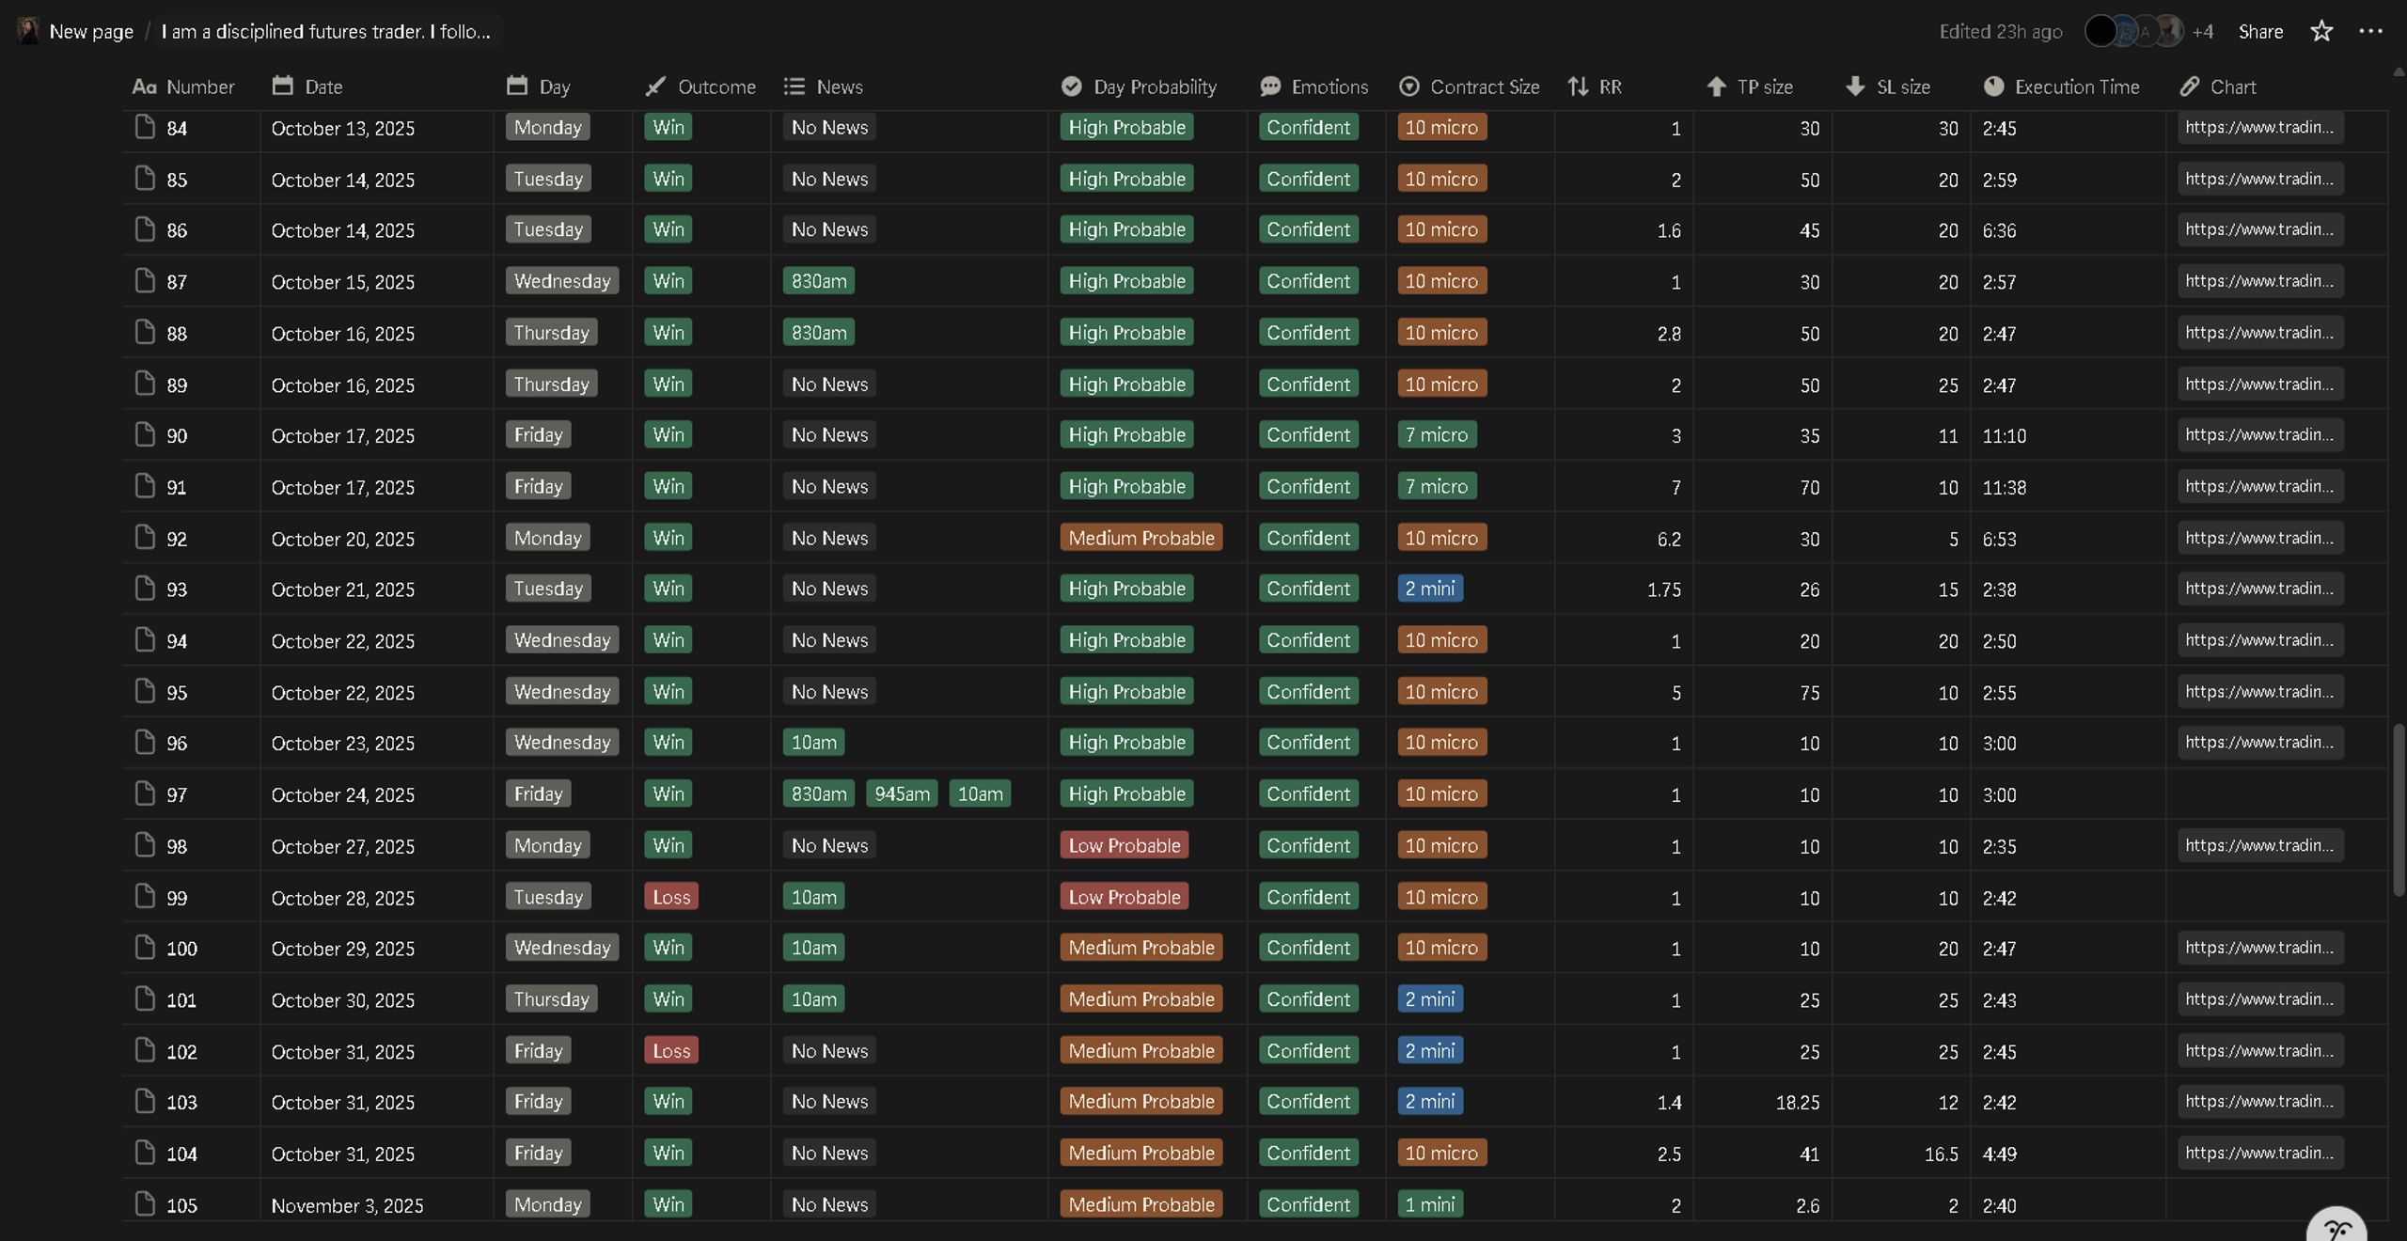Open the tradingview chart link in row 84
2407x1241 pixels.
pyautogui.click(x=2259, y=127)
